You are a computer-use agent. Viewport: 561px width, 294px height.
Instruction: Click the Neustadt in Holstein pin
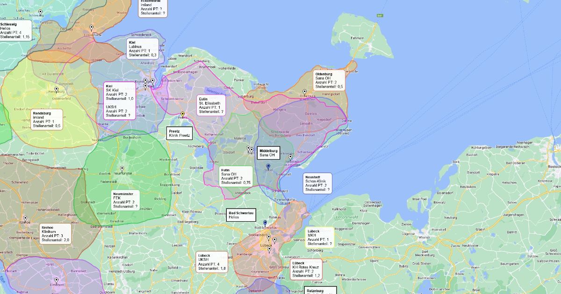(290, 158)
